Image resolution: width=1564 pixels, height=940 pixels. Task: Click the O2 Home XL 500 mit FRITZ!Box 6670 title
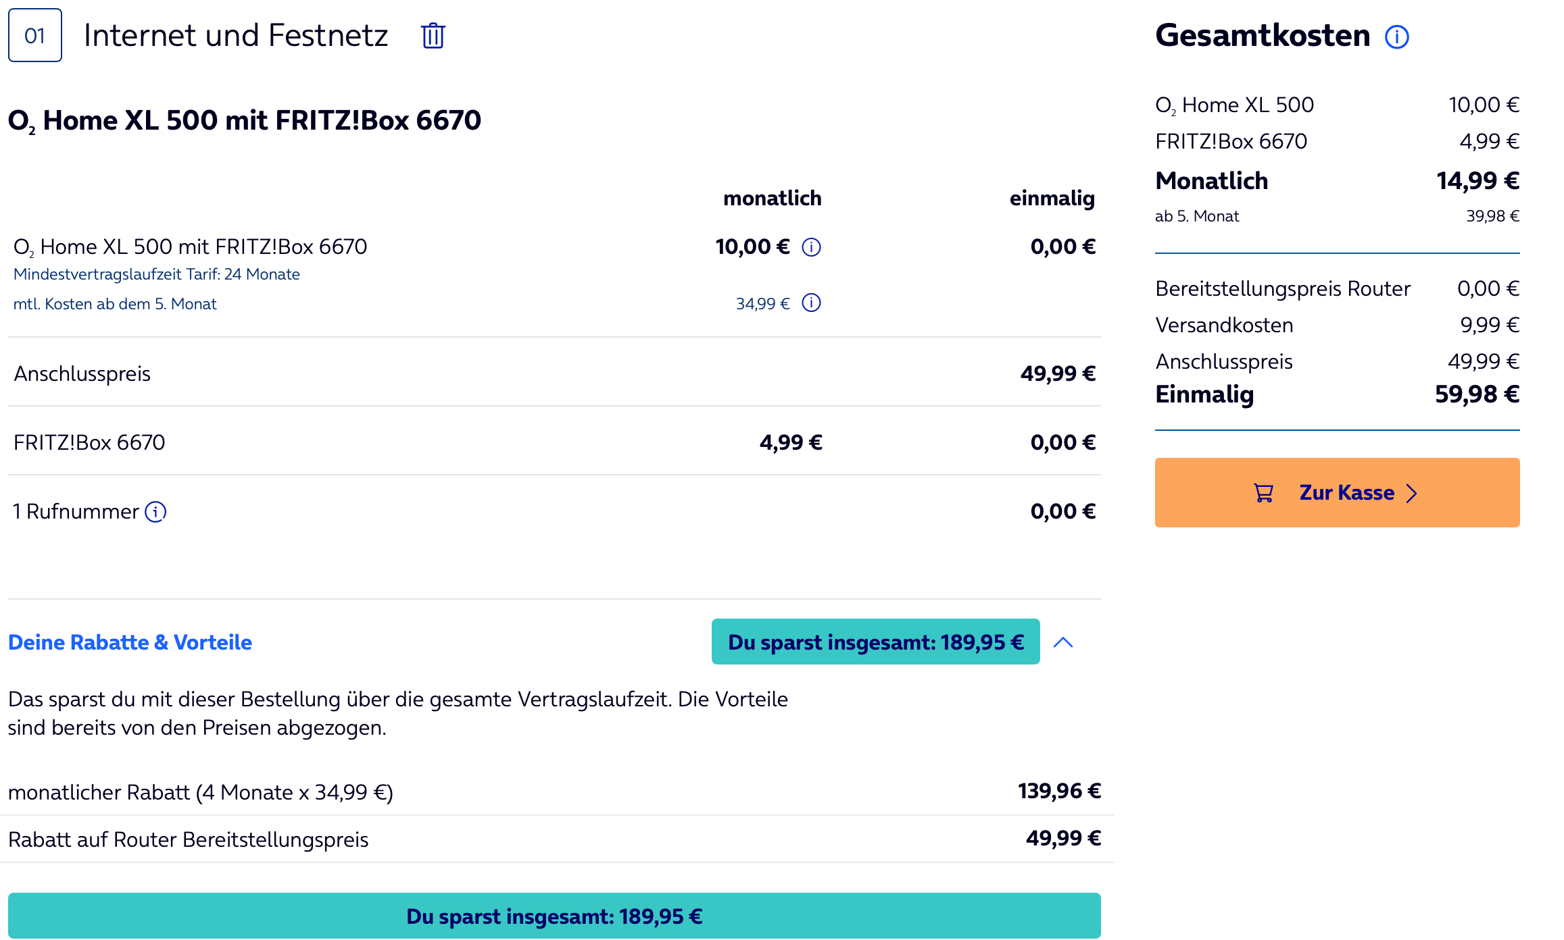coord(245,120)
